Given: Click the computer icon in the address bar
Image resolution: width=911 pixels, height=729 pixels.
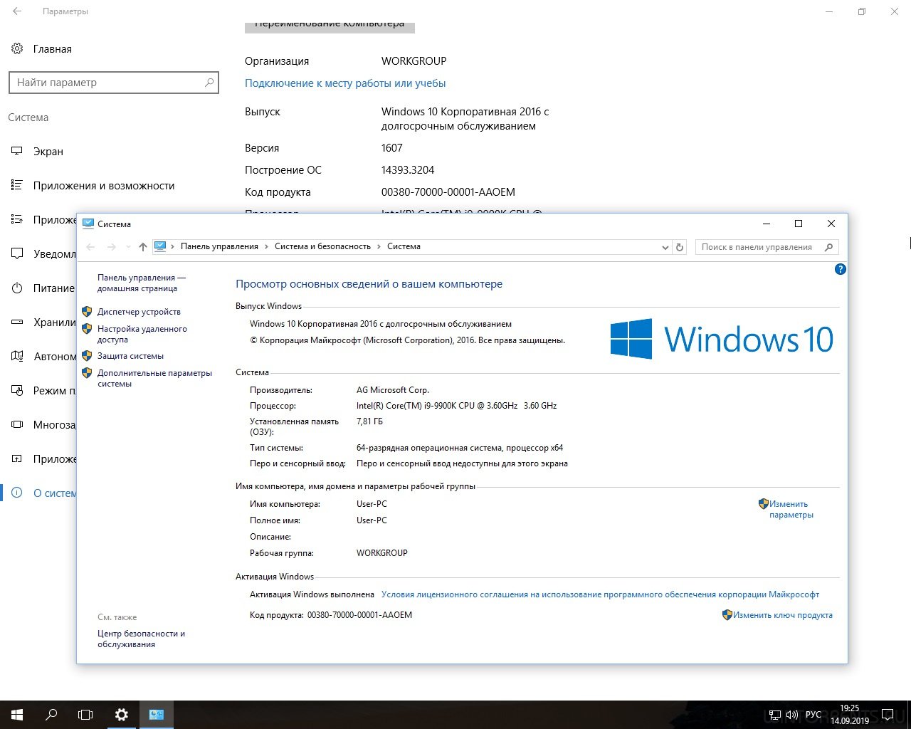Looking at the screenshot, I should [x=160, y=246].
